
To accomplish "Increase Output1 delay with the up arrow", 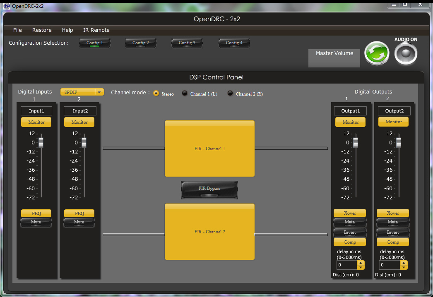I will pyautogui.click(x=361, y=263).
